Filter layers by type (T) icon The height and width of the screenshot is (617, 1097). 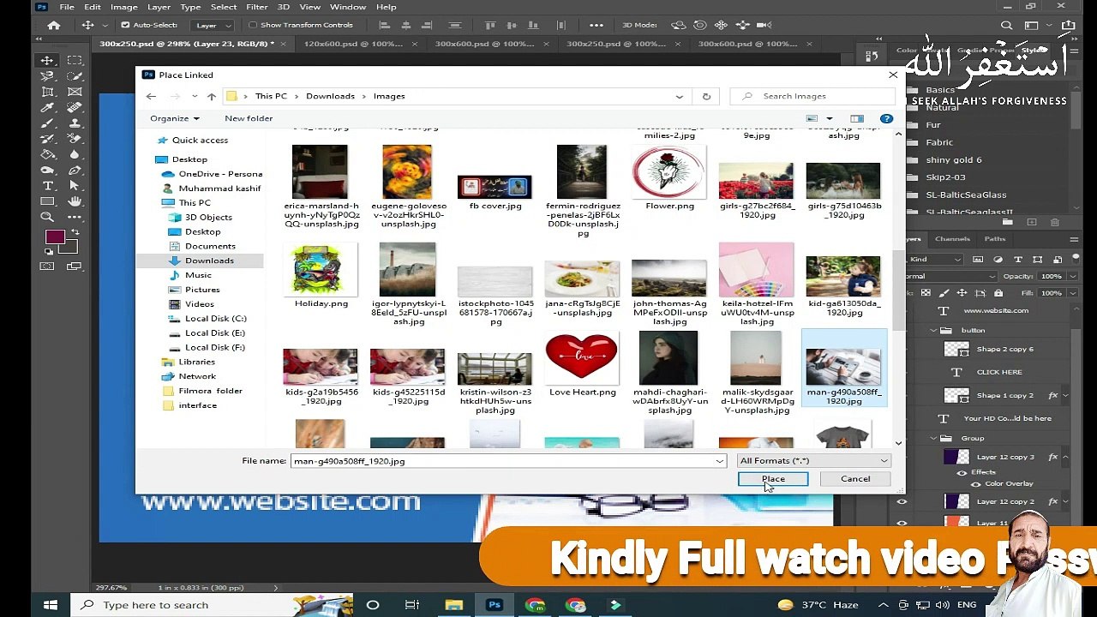point(1017,259)
